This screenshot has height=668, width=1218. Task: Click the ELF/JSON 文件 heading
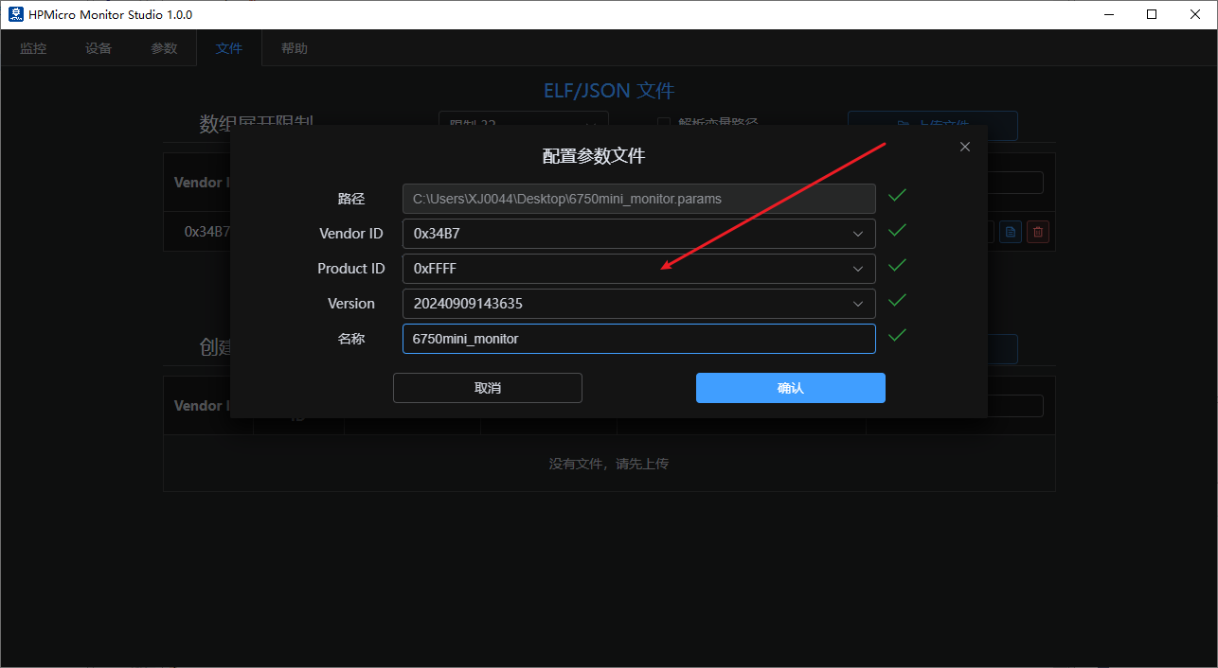[609, 91]
